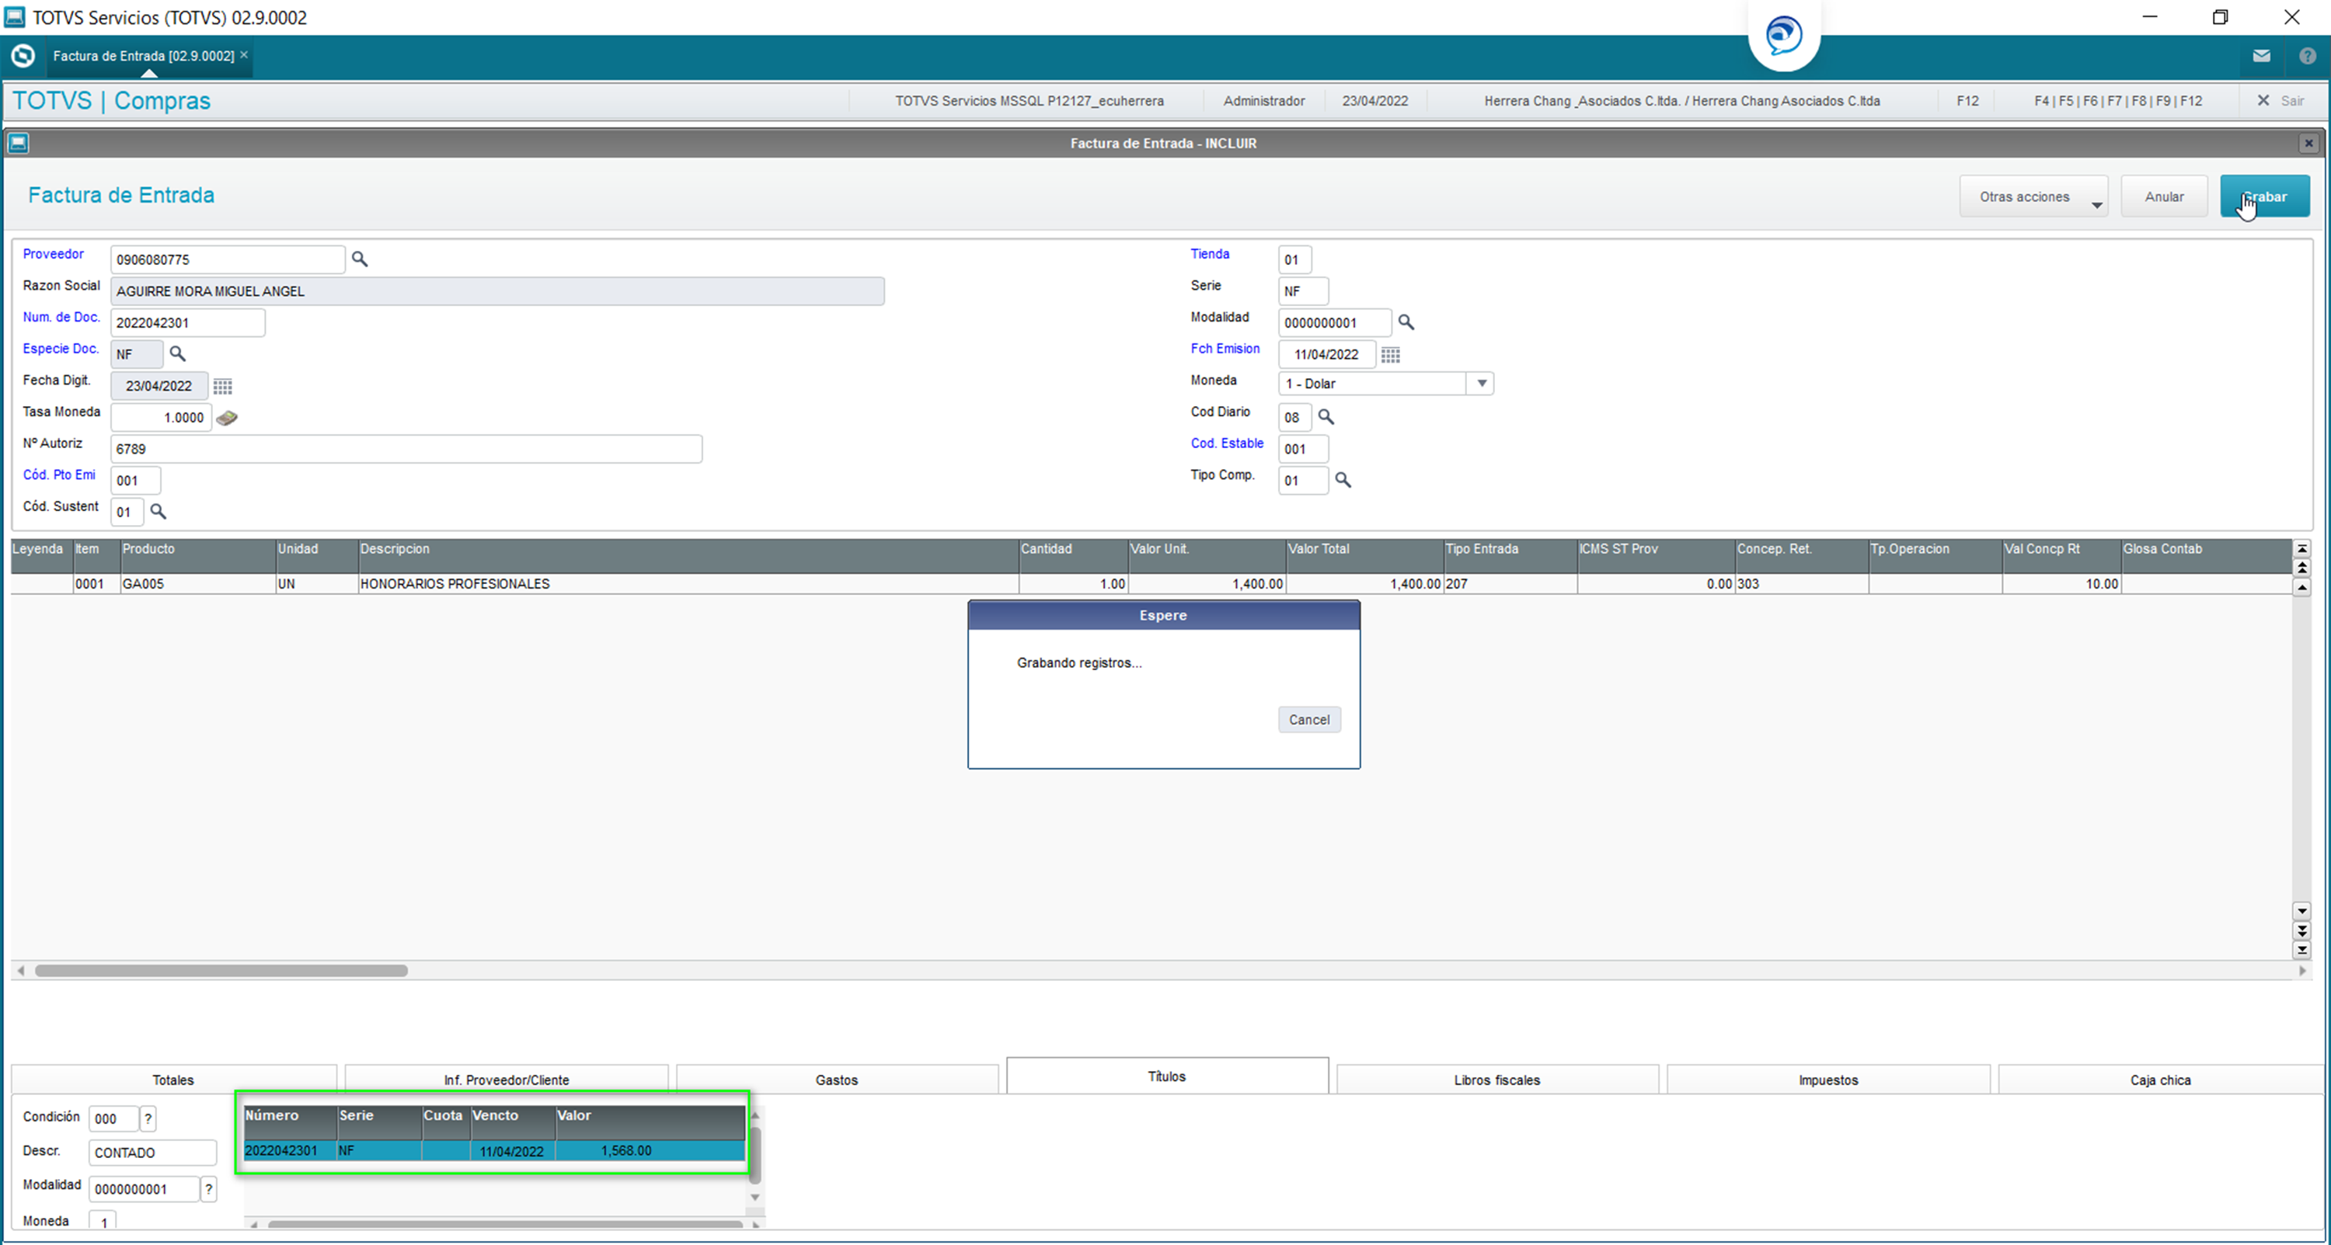Open the Proveedor search magnifier
The height and width of the screenshot is (1245, 2331).
click(x=359, y=259)
